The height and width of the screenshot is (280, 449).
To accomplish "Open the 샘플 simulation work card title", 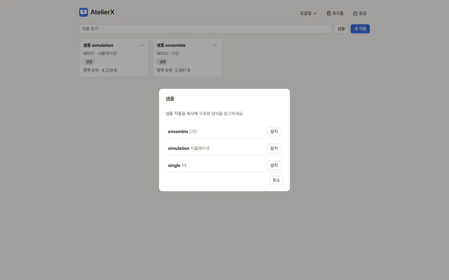I will click(x=98, y=45).
